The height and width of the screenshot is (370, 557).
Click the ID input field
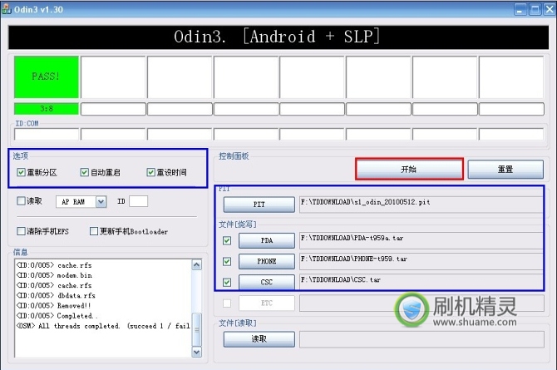[138, 201]
